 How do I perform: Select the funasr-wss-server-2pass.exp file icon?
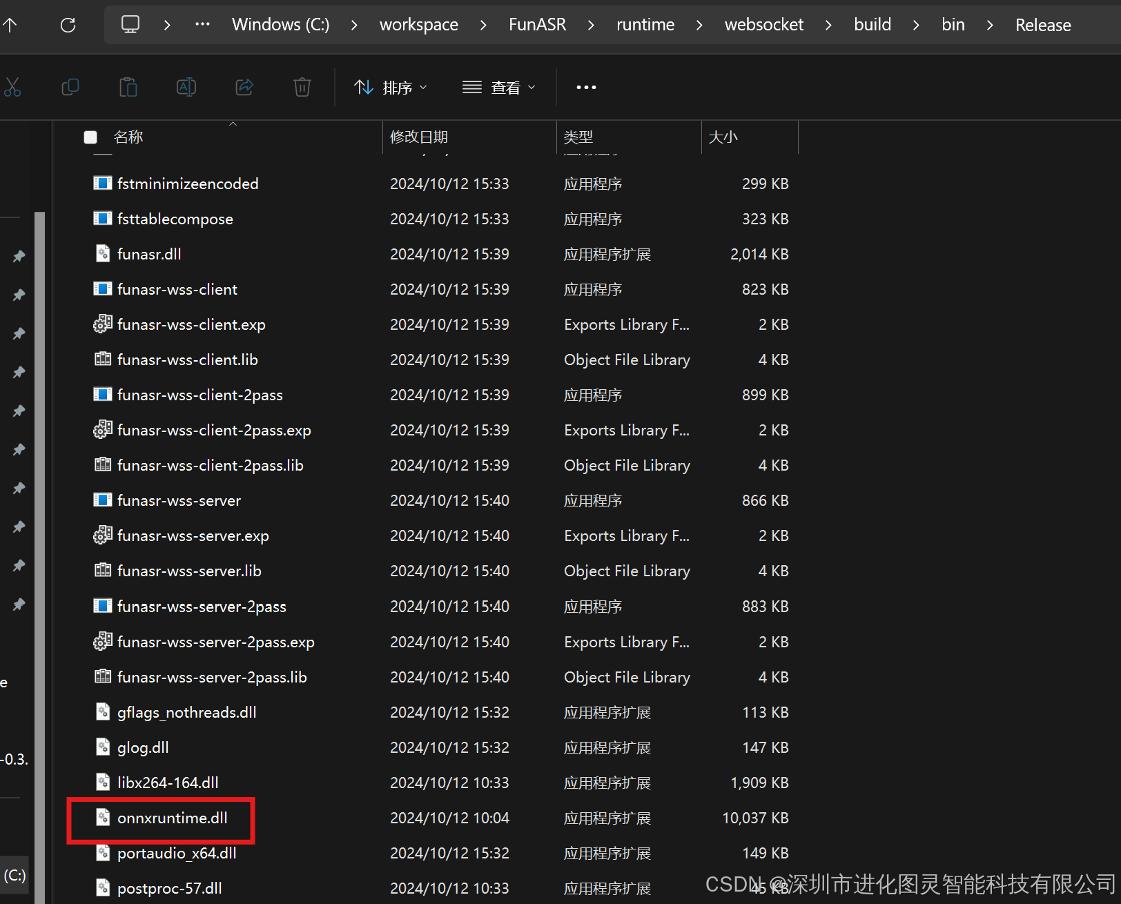103,641
